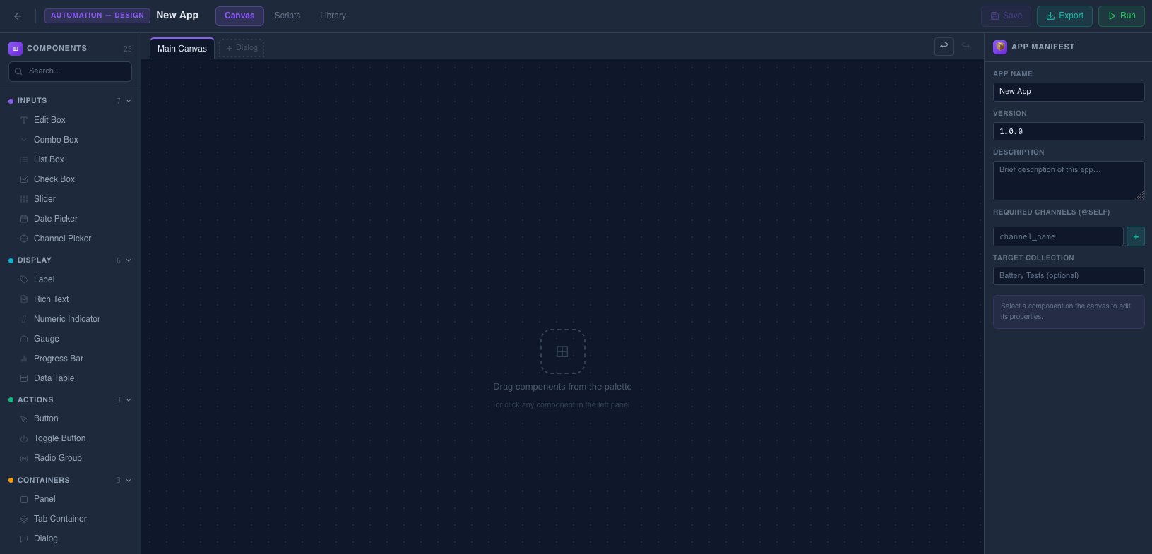This screenshot has height=554, width=1152.
Task: Click the Progress Bar chart icon
Action: click(24, 359)
